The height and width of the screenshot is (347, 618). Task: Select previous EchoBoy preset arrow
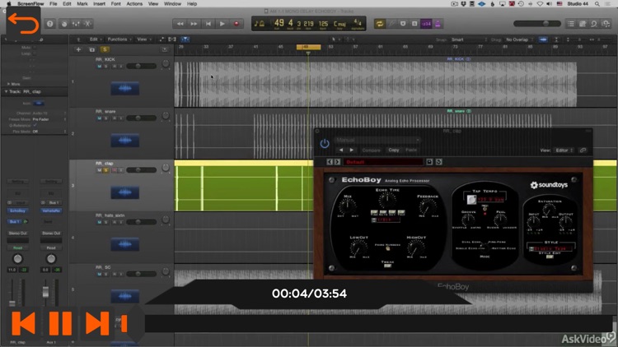pyautogui.click(x=330, y=162)
